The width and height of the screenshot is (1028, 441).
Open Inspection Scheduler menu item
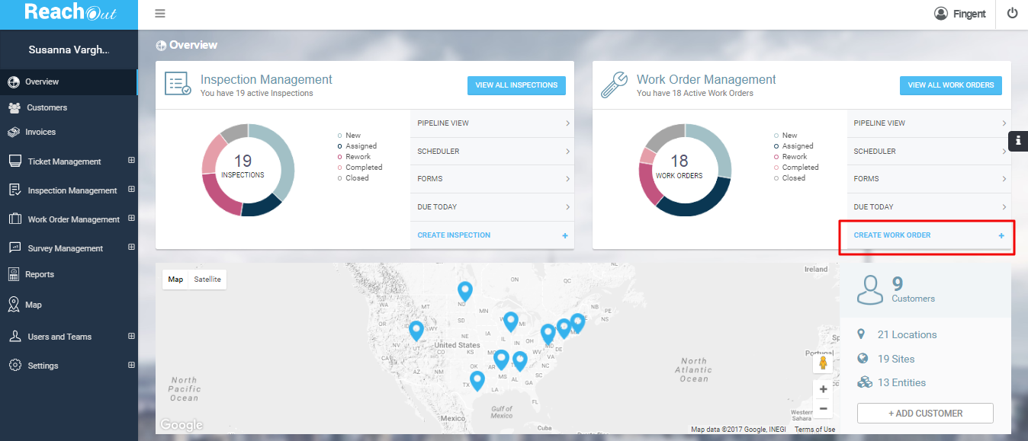[492, 152]
